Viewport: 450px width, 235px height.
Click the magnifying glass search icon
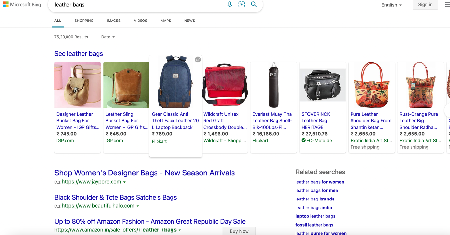[x=254, y=5]
